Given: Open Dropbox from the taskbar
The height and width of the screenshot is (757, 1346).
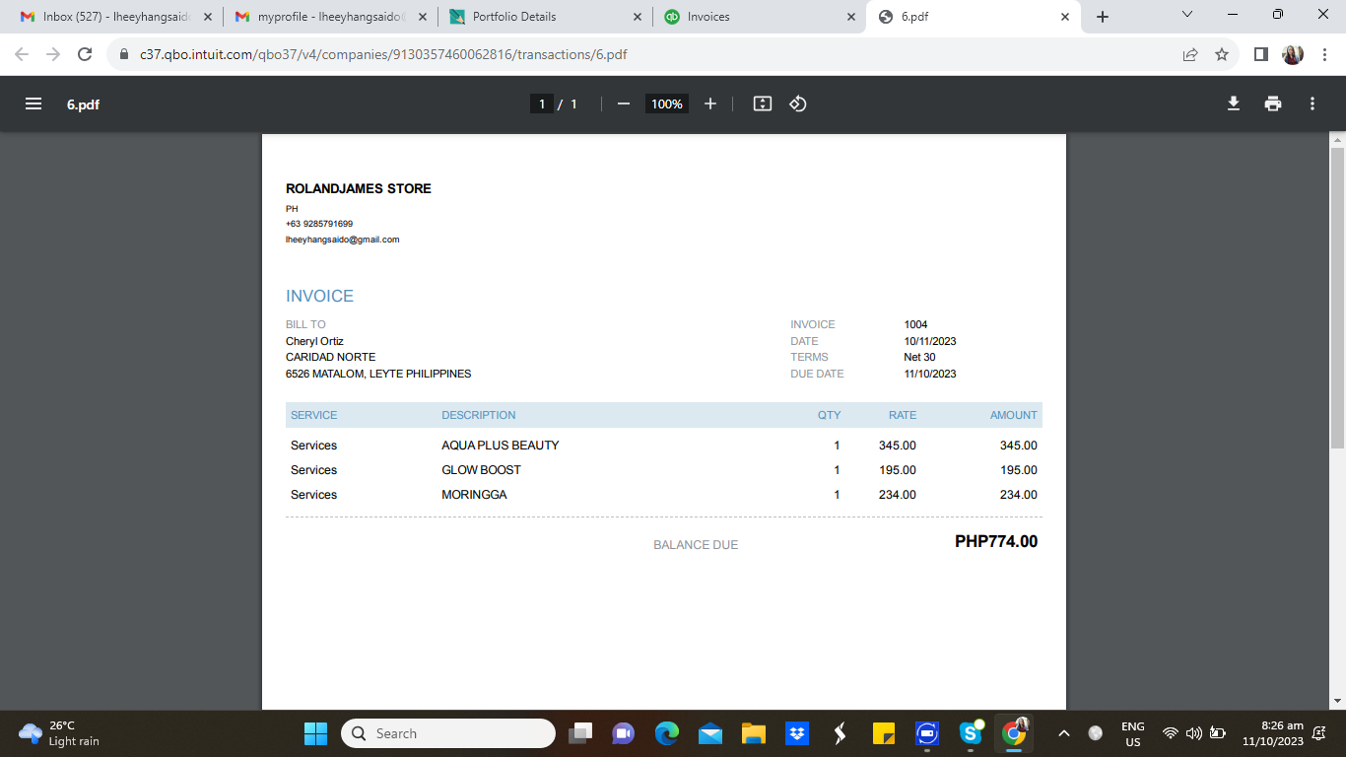Looking at the screenshot, I should point(797,733).
